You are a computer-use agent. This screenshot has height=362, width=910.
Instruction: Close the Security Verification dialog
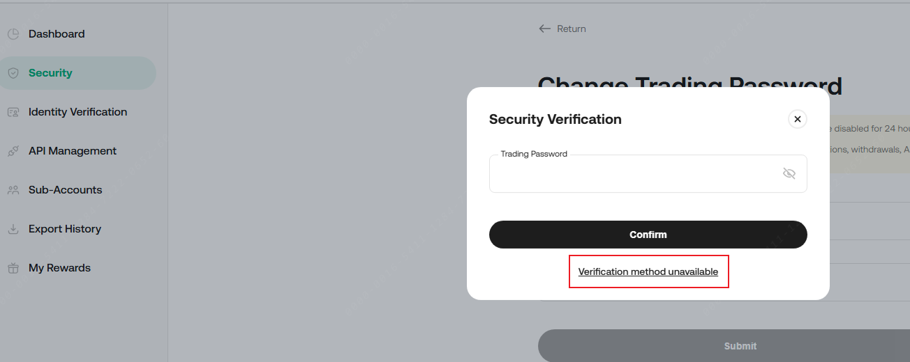tap(798, 119)
